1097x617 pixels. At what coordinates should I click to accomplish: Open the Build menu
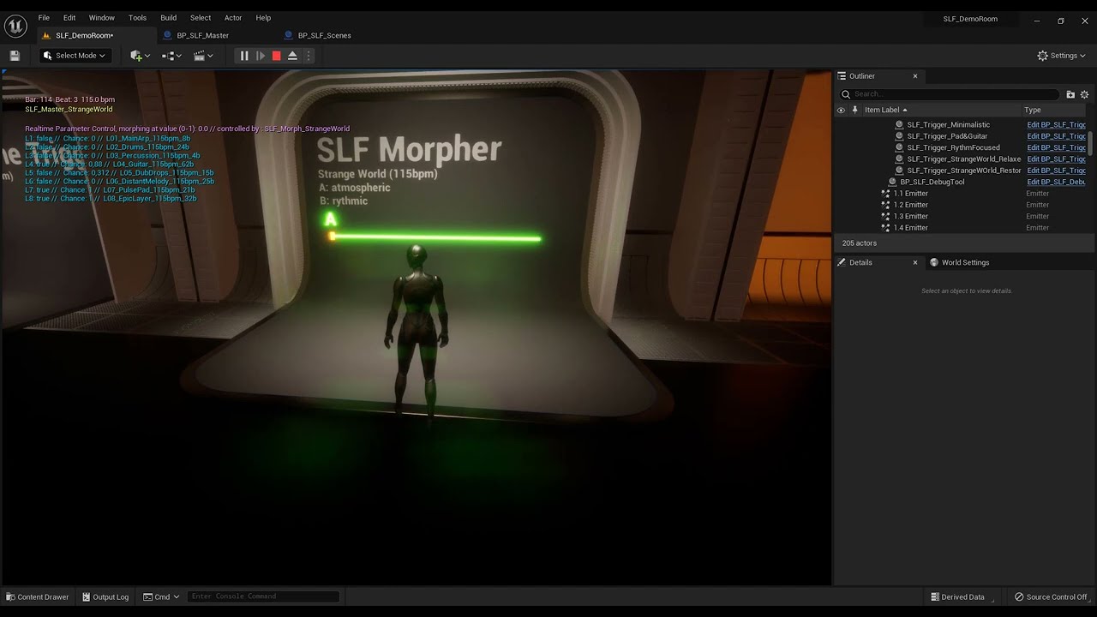tap(169, 18)
